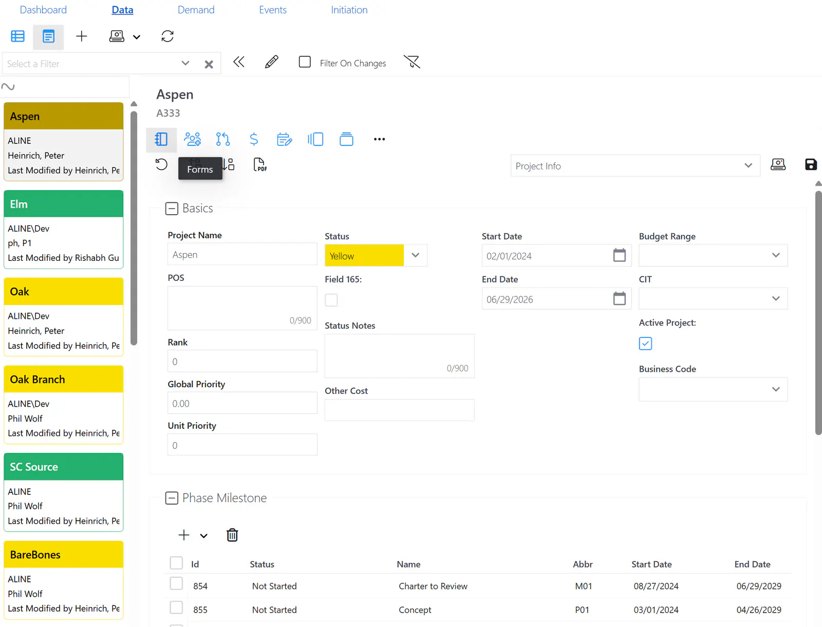The image size is (822, 627).
Task: Collapse the Basics section
Action: pyautogui.click(x=172, y=208)
